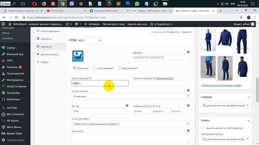The height and width of the screenshot is (145, 259).
Task: Bookmark this page with star icon
Action: click(241, 17)
